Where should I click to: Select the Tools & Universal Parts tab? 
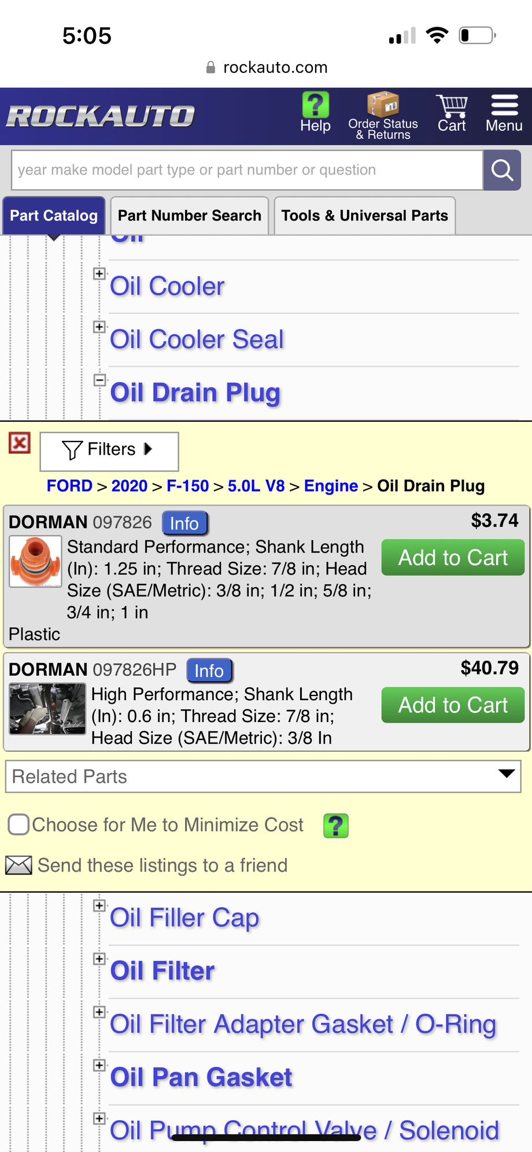tap(364, 215)
